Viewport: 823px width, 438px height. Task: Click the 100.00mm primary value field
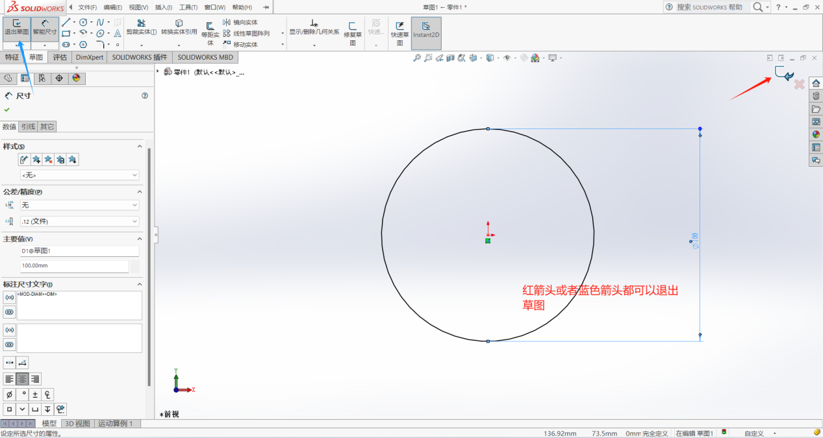click(x=74, y=266)
